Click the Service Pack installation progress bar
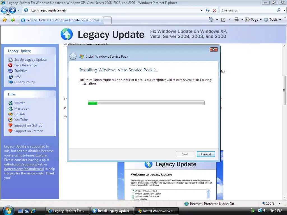 coord(146,103)
